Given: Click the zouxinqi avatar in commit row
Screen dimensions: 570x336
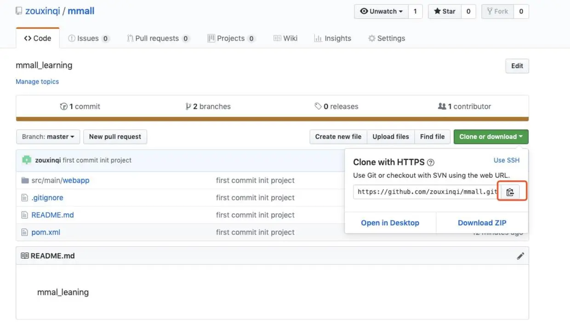Looking at the screenshot, I should pos(27,160).
